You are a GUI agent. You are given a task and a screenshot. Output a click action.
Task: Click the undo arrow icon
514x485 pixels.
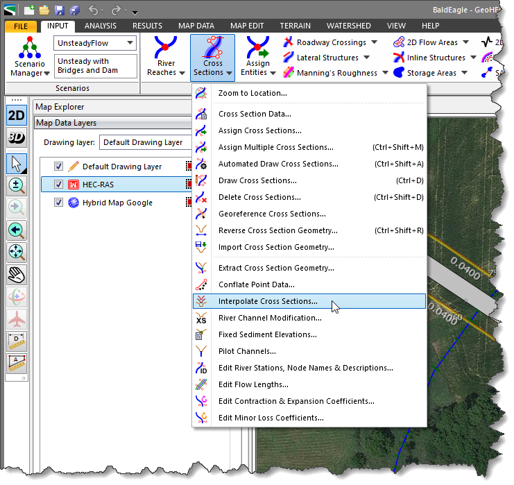[x=93, y=10]
